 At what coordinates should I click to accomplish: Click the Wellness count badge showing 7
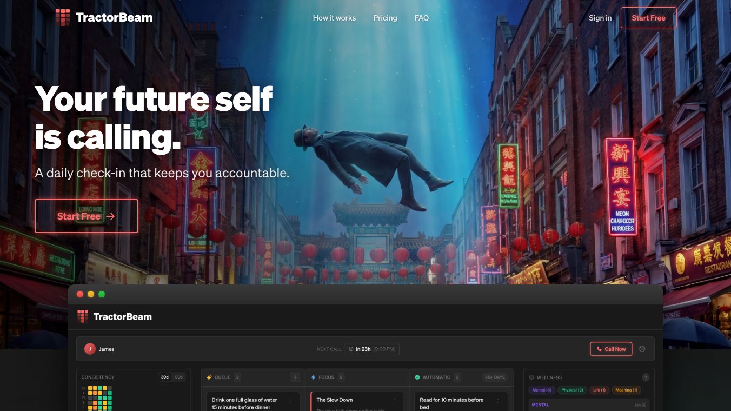646,377
